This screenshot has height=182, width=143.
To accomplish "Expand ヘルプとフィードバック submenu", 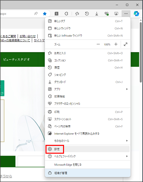I will click(x=88, y=156).
